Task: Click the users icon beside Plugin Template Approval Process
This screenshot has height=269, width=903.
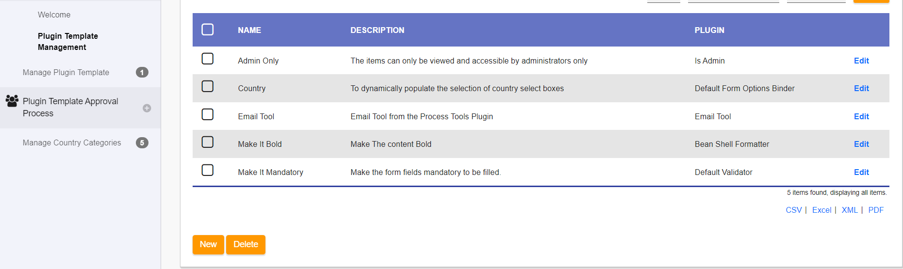Action: tap(12, 101)
